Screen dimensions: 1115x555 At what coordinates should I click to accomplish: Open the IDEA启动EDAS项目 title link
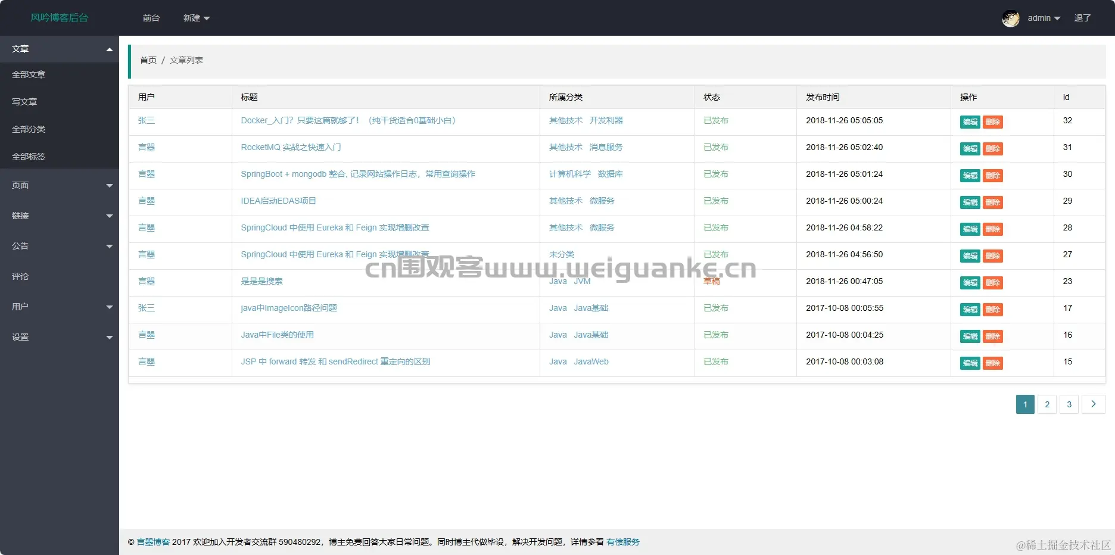point(278,201)
